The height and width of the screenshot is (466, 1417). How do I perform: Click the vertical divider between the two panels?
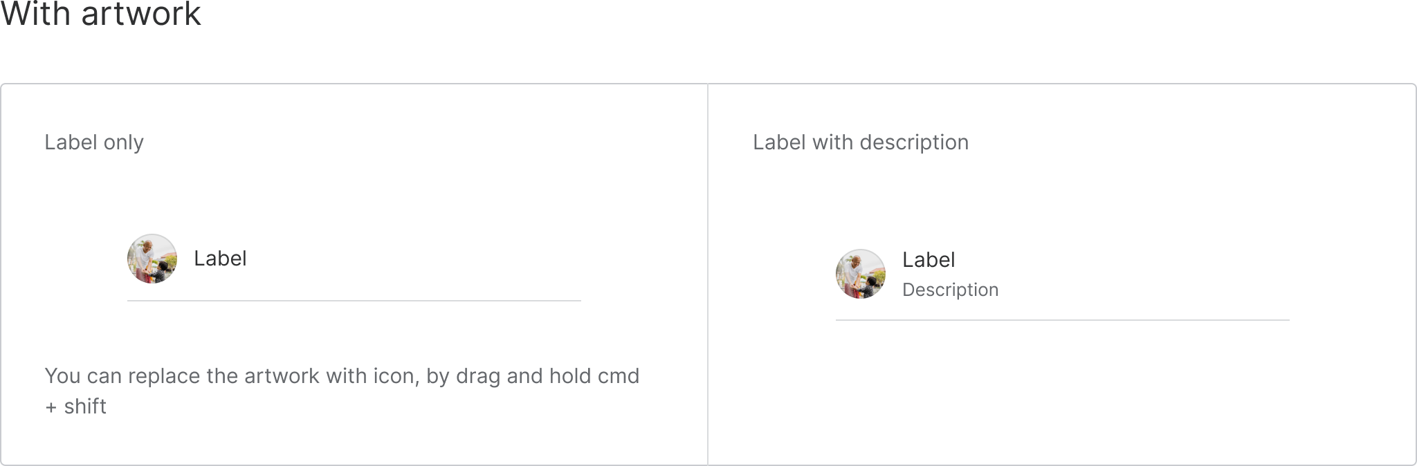(708, 274)
